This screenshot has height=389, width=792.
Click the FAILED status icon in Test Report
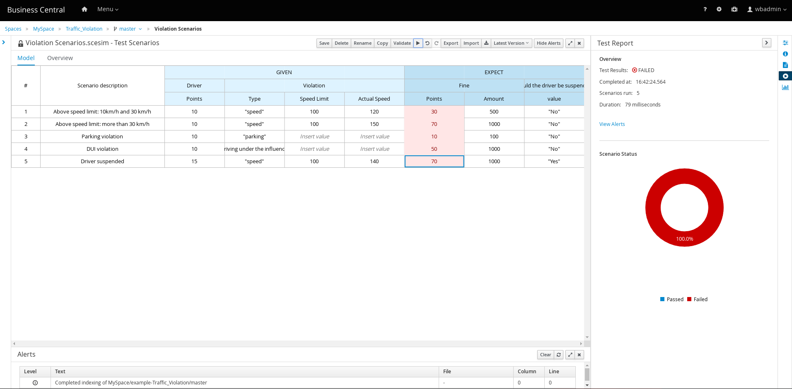click(635, 70)
